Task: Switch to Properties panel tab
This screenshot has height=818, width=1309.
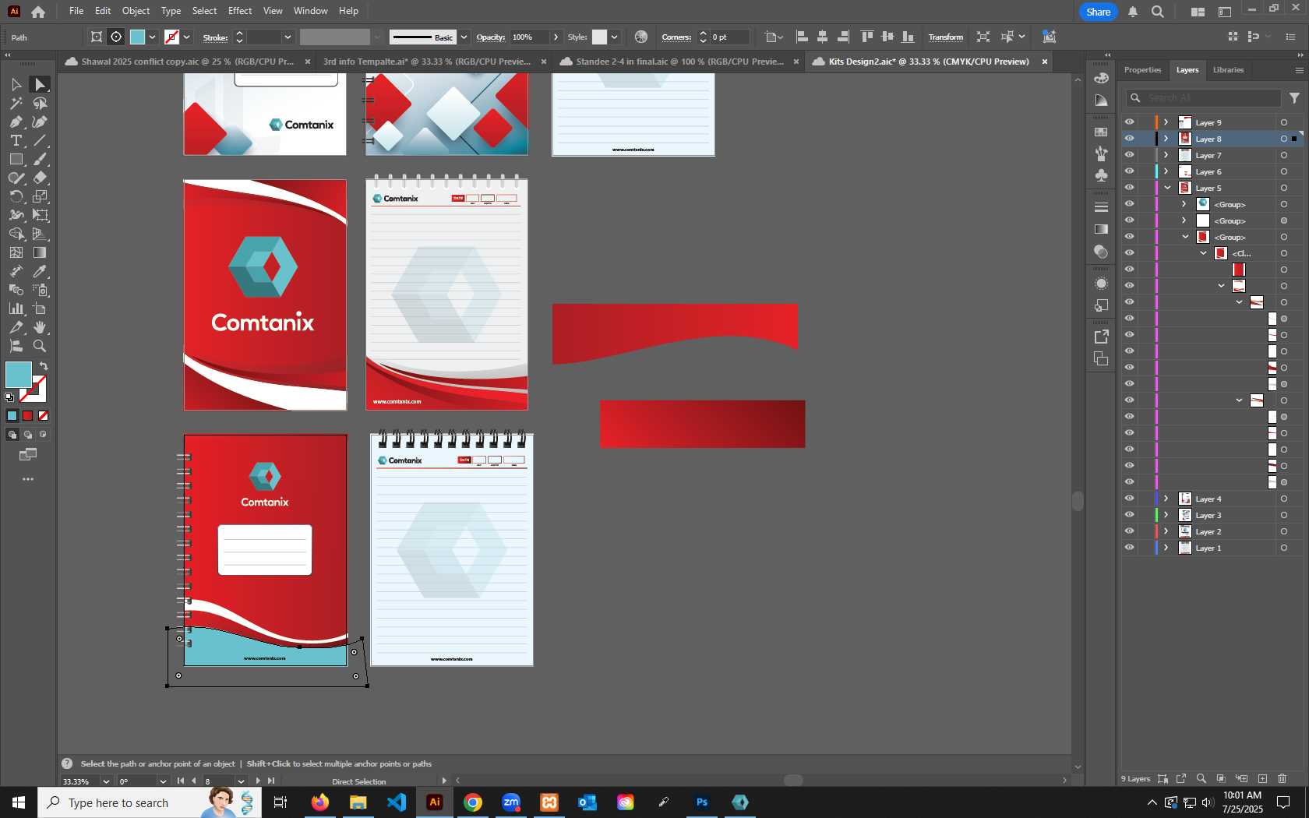Action: 1142,70
